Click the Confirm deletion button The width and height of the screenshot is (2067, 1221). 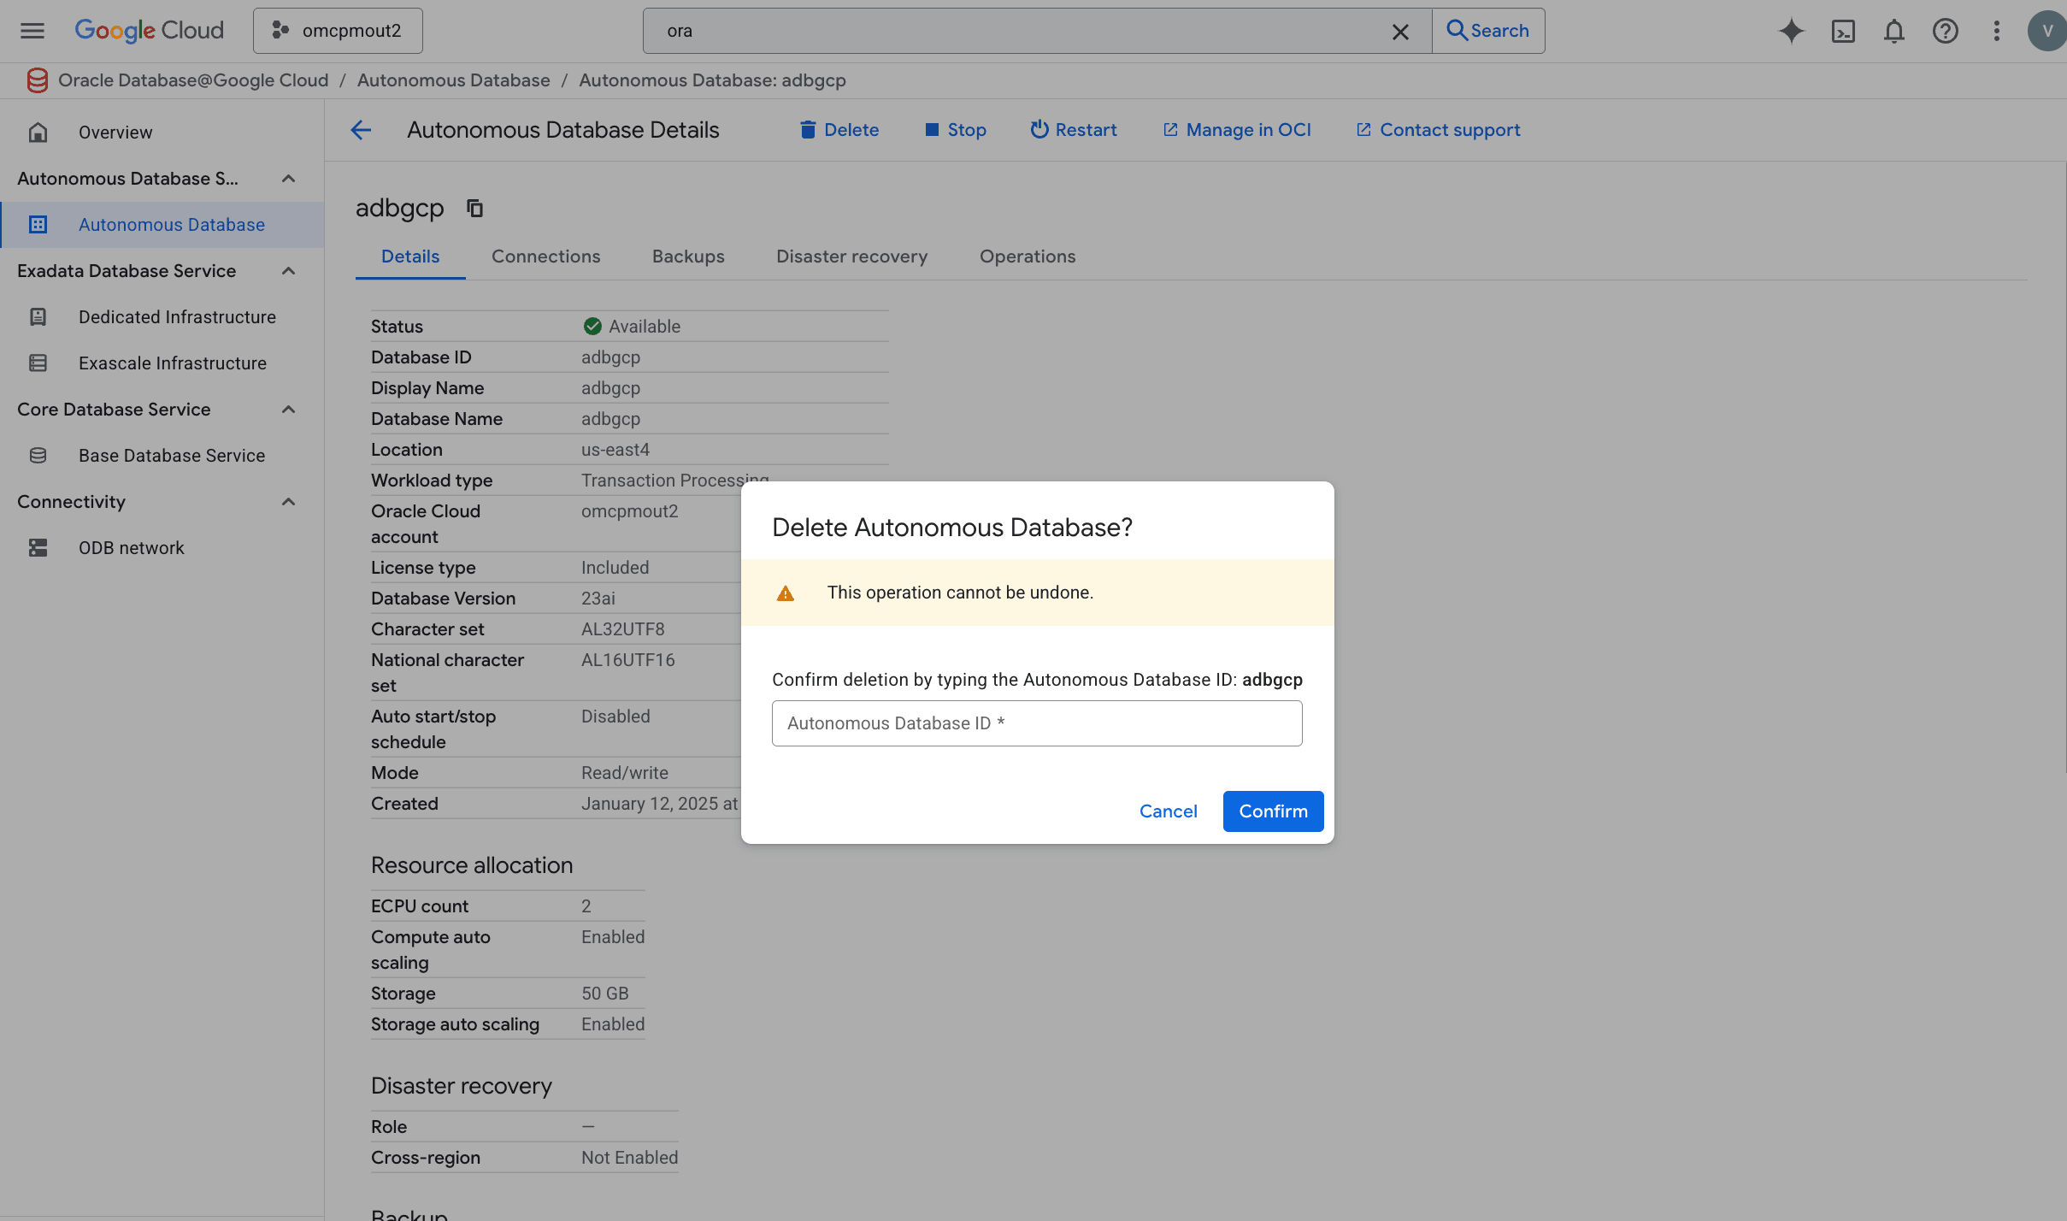1273,811
